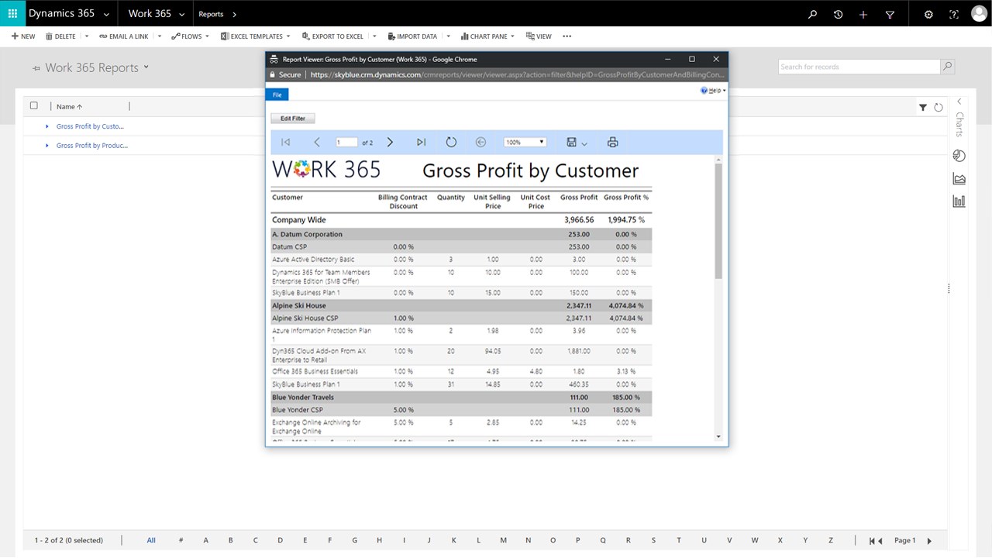Open Gross Profit by Custo... report link
The height and width of the screenshot is (558, 992).
[x=90, y=126]
